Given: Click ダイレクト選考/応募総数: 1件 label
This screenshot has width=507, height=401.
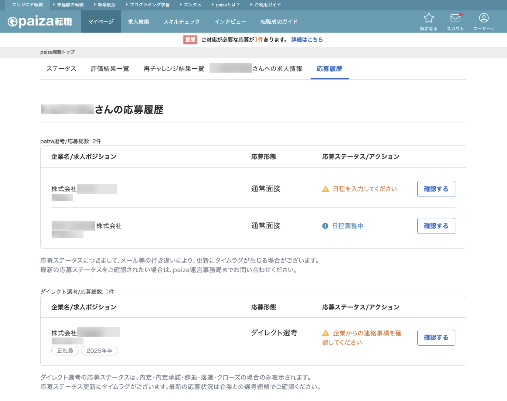Looking at the screenshot, I should coord(77,292).
